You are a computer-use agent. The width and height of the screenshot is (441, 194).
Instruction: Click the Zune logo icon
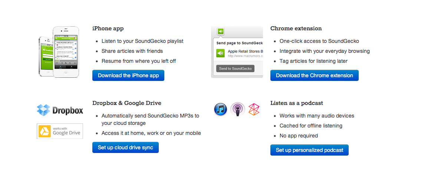[x=254, y=109]
